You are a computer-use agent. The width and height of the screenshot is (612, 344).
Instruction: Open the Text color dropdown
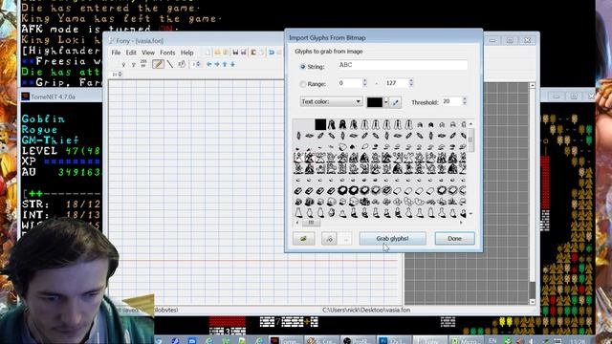[332, 102]
